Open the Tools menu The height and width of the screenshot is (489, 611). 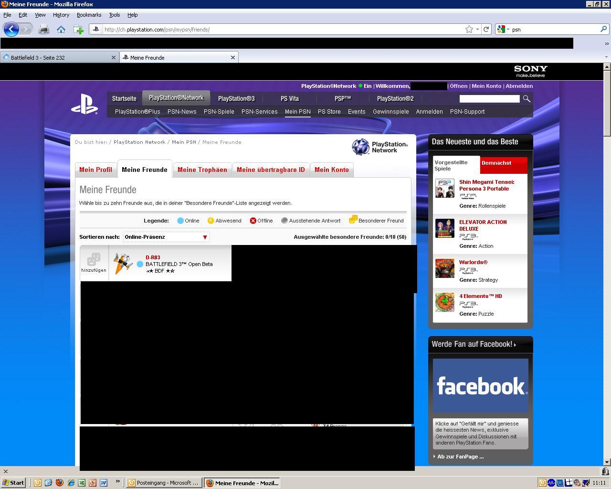coord(114,15)
